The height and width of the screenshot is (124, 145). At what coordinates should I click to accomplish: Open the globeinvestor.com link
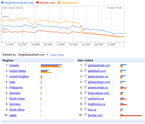(99, 82)
